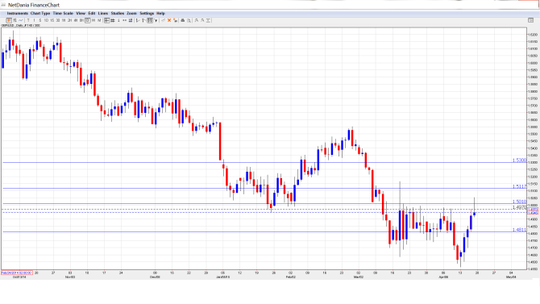Click the print chart icon
Image resolution: width=540 pixels, height=304 pixels.
tap(182, 21)
